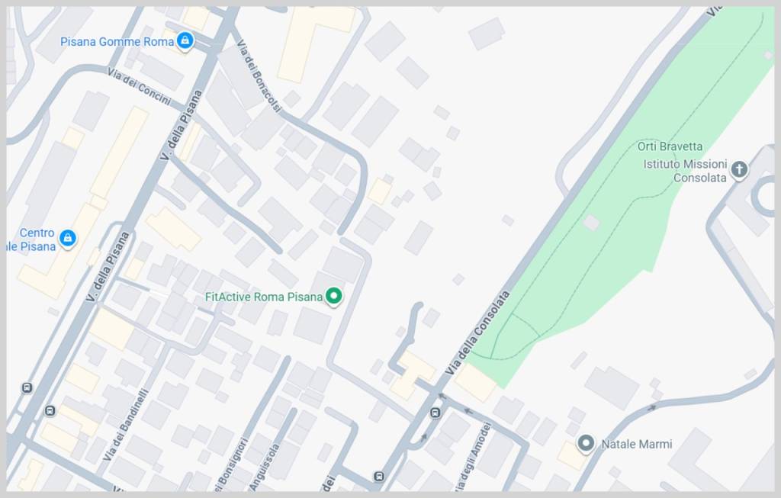Open the Istituto Missioni Consolata label
Image resolution: width=781 pixels, height=498 pixels.
click(686, 171)
